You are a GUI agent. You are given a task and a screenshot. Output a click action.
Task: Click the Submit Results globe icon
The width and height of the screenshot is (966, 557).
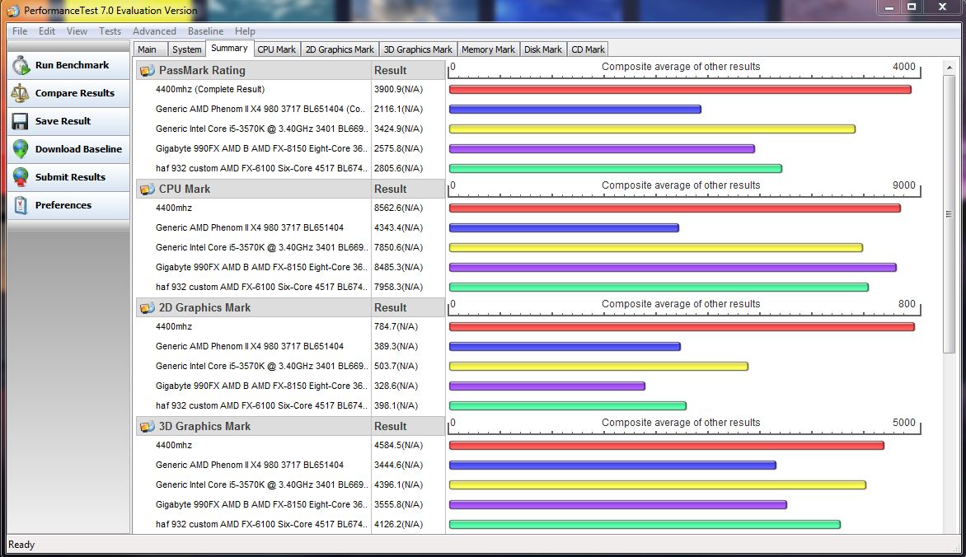tap(21, 177)
